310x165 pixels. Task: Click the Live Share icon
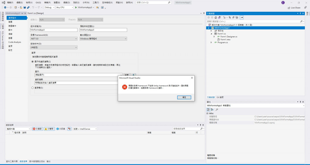tap(289, 8)
